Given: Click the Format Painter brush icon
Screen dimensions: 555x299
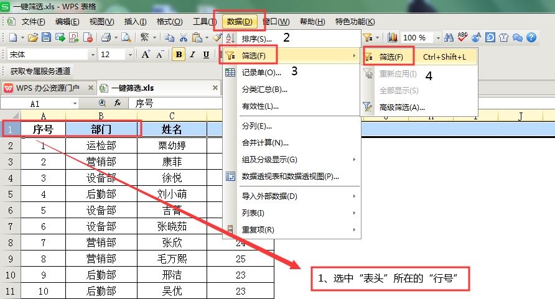Looking at the screenshot, I should 217,37.
